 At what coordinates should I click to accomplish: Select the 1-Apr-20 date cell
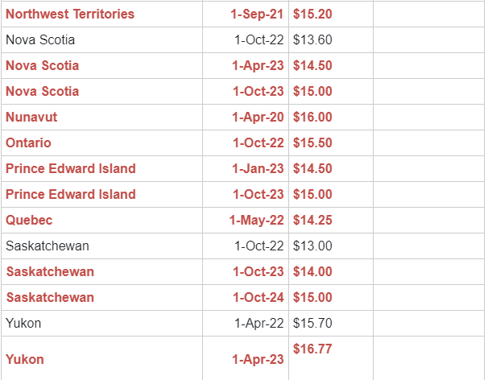(x=258, y=118)
